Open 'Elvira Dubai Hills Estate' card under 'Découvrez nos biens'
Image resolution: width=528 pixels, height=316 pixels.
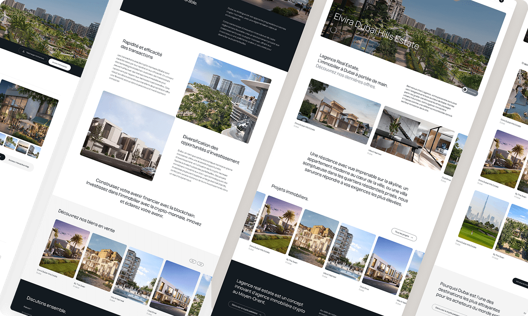click(x=64, y=248)
